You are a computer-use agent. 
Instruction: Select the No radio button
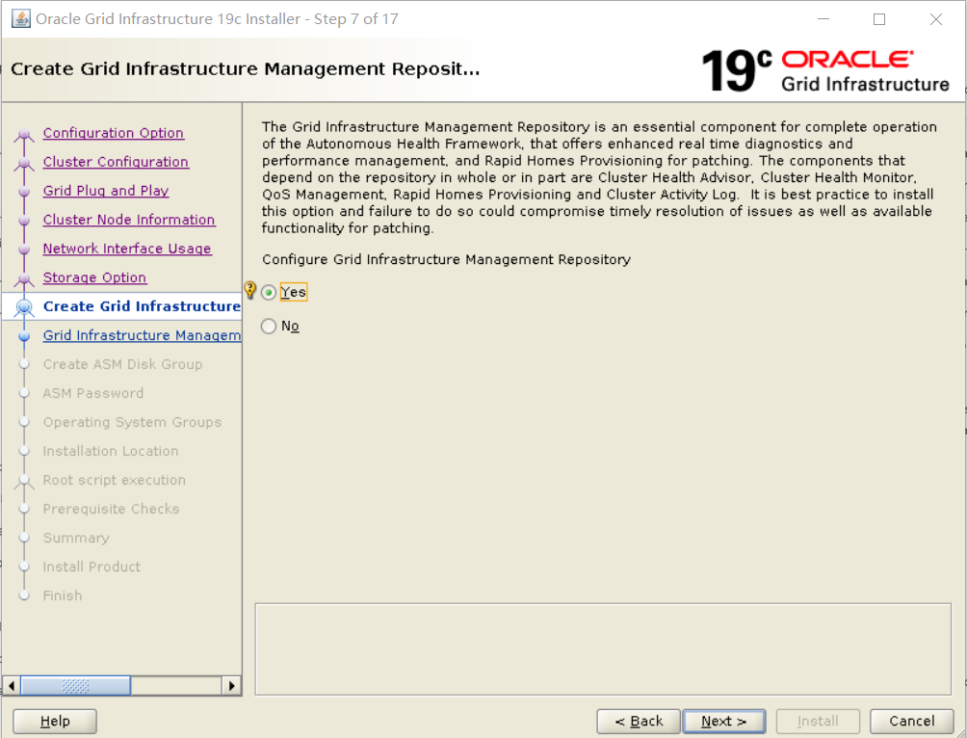click(269, 326)
